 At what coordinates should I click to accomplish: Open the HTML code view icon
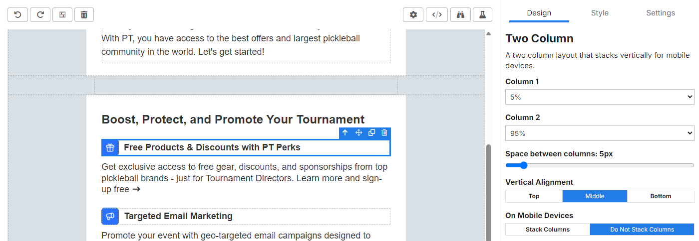pyautogui.click(x=437, y=15)
